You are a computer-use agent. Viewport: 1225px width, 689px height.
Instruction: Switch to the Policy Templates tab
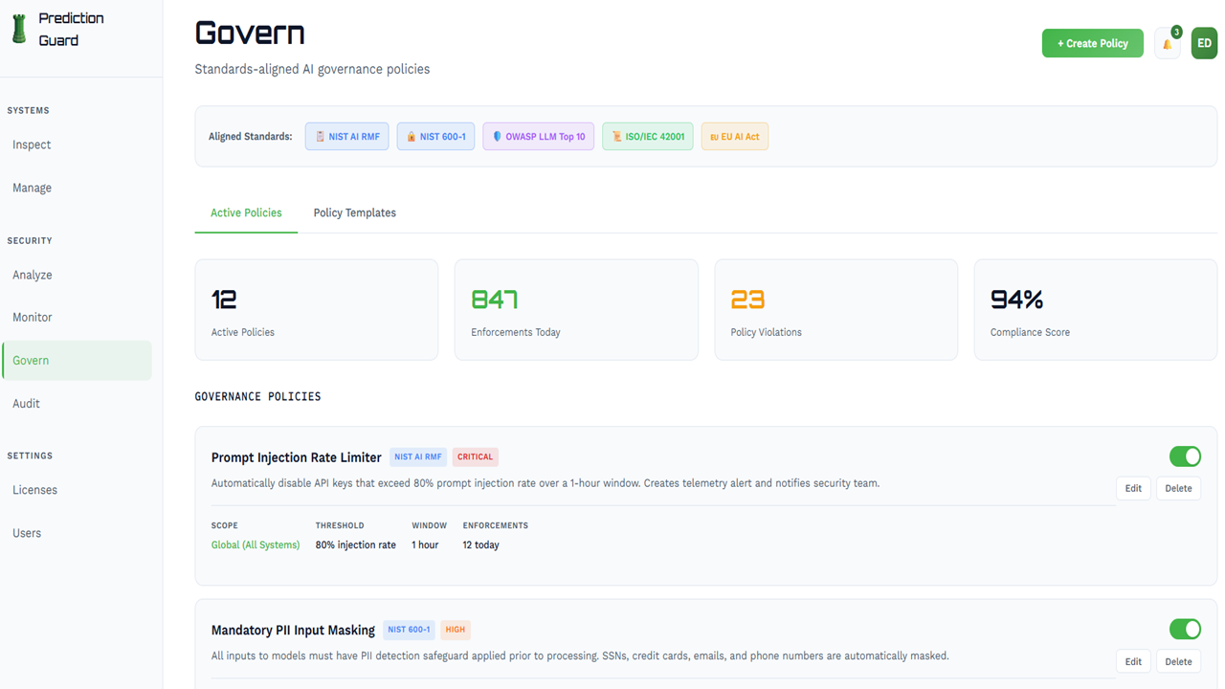(x=355, y=212)
